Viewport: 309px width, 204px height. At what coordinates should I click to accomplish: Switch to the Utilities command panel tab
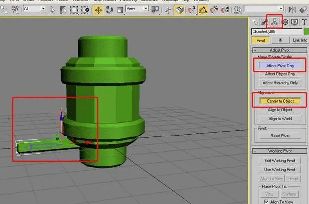[x=304, y=22]
